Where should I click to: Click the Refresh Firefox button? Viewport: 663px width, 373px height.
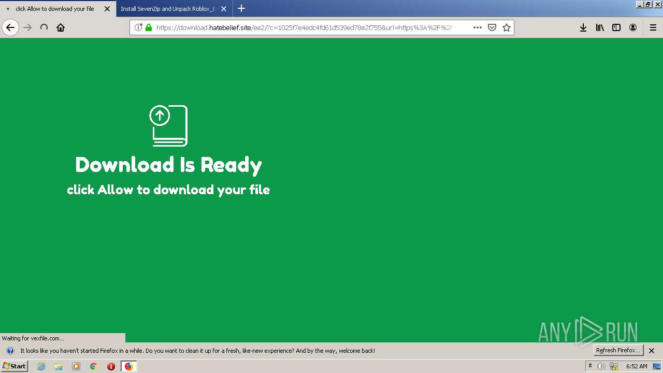pyautogui.click(x=618, y=350)
